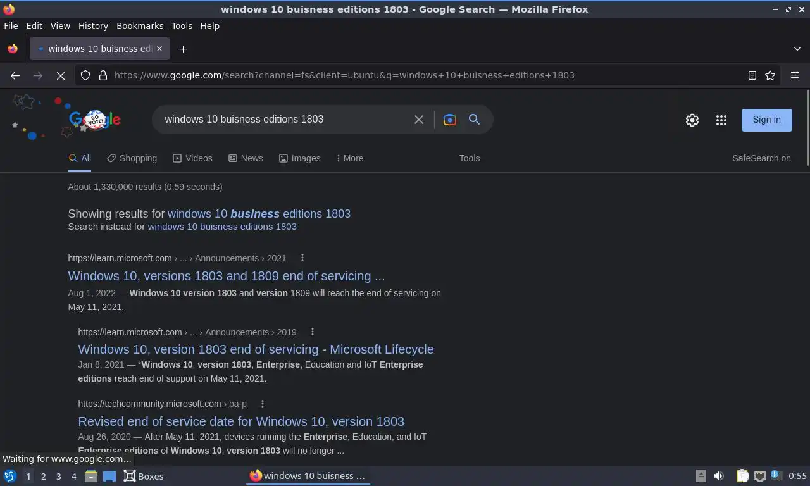Switch to Images results

pyautogui.click(x=299, y=158)
